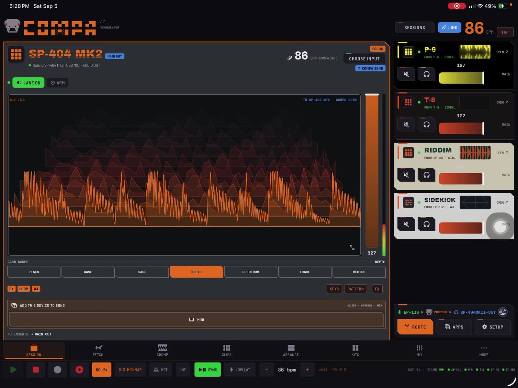The height and width of the screenshot is (388, 518).
Task: Decrease tempo with the minus button
Action: click(x=266, y=370)
